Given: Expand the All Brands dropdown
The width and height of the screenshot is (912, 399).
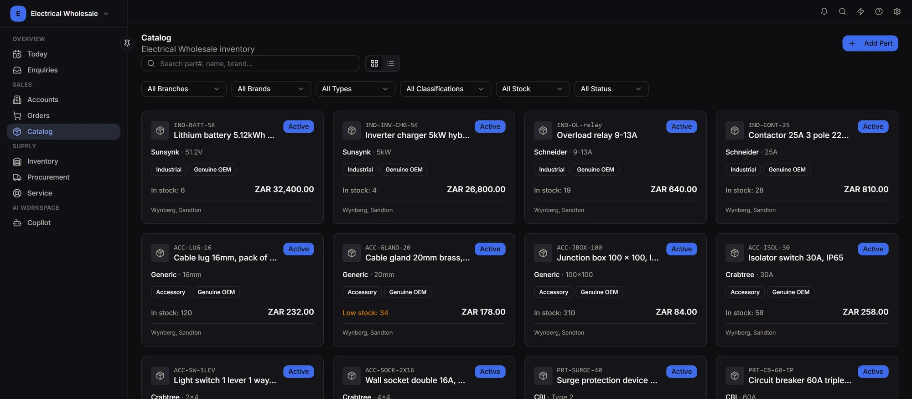Looking at the screenshot, I should (x=271, y=89).
